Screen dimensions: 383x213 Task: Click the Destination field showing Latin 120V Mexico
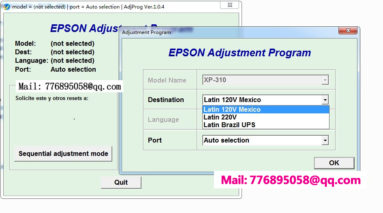[x=265, y=100]
